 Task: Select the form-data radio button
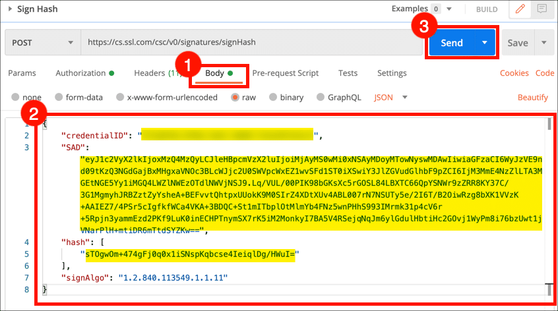[59, 98]
